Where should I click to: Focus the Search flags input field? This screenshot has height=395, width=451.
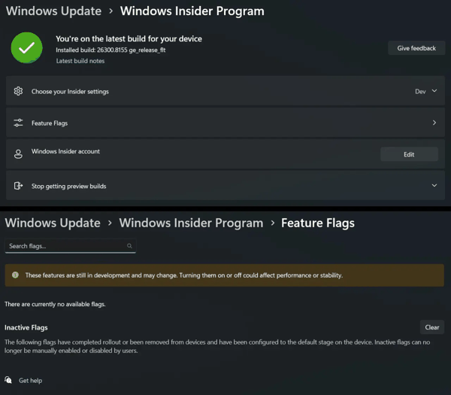pyautogui.click(x=64, y=246)
